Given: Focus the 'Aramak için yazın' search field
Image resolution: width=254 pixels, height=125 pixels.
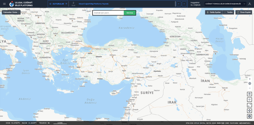Looking at the screenshot, I should [108, 13].
